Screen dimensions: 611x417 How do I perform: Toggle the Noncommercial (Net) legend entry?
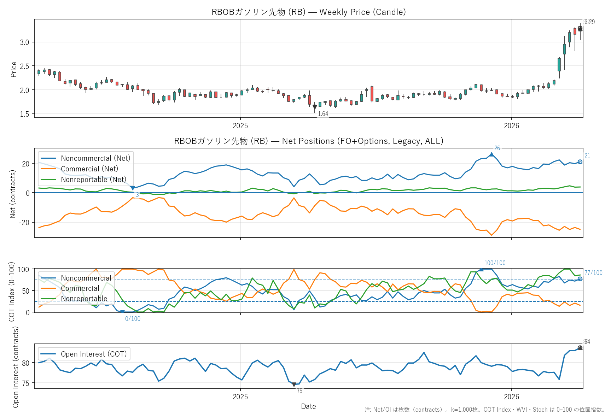(95, 158)
